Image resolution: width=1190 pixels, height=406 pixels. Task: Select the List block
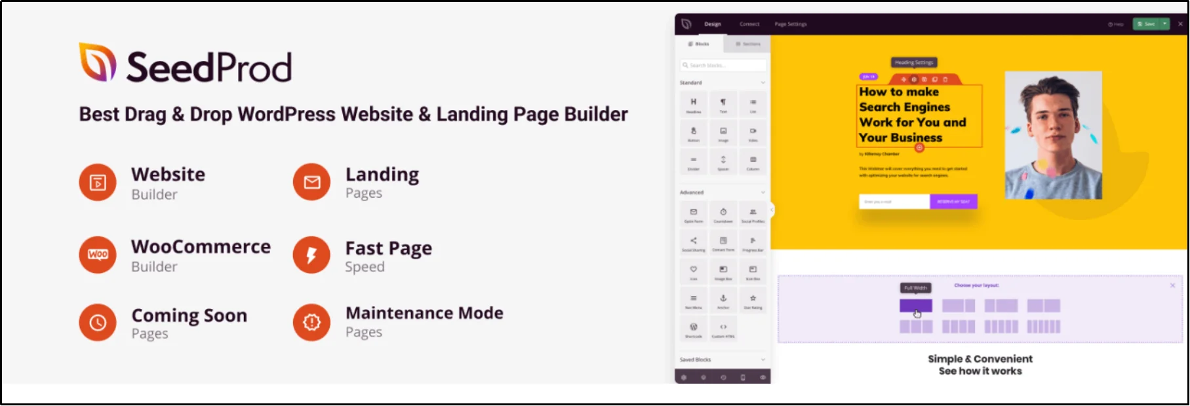(753, 105)
